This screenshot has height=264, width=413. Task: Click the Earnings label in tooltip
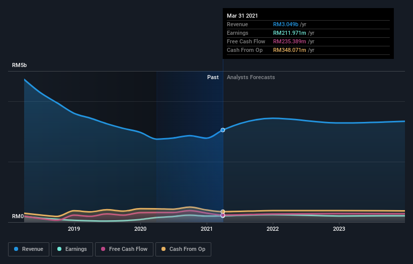click(x=237, y=33)
